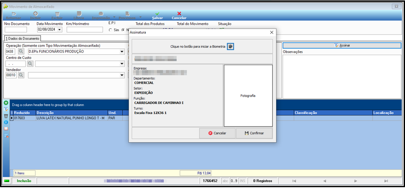Click the Excluir trash toolbar button
405x188 pixels.
57,15
